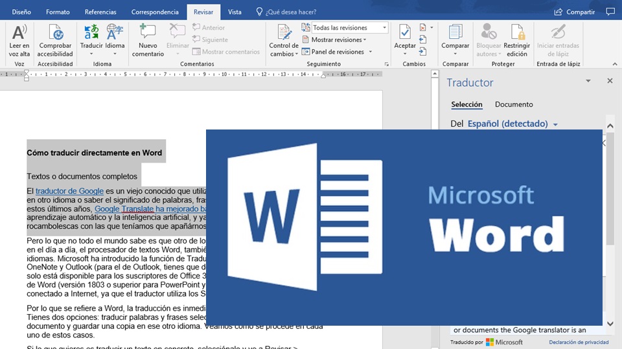Screen dimensions: 622x349
Task: Click heading Cómo traducir directamente en Word
Action: coord(95,153)
